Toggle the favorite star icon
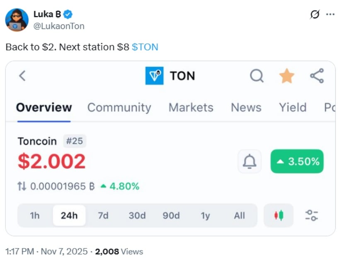This screenshot has height=258, width=342. pos(286,76)
